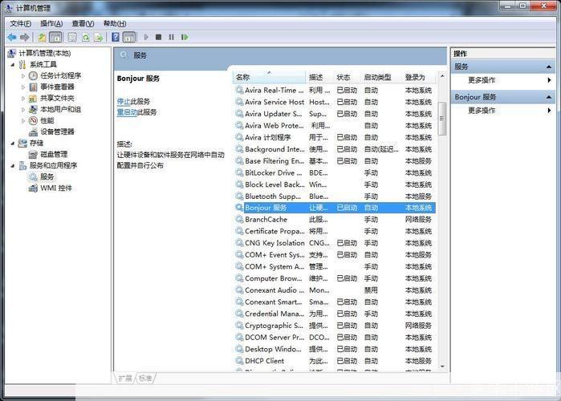This screenshot has height=401, width=561.
Task: Click the services list scroll-down arrow
Action: point(442,367)
